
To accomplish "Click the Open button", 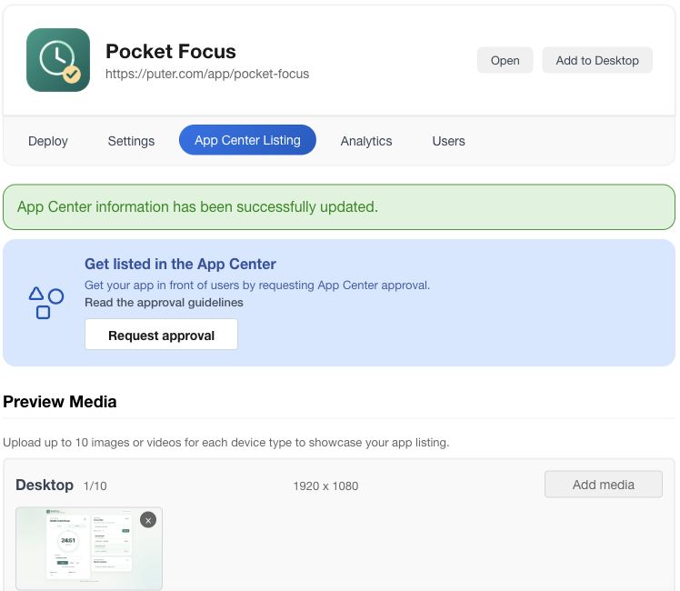I will point(505,60).
